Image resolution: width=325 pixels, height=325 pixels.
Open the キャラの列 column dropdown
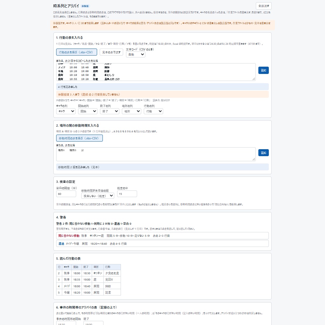[x=66, y=111]
